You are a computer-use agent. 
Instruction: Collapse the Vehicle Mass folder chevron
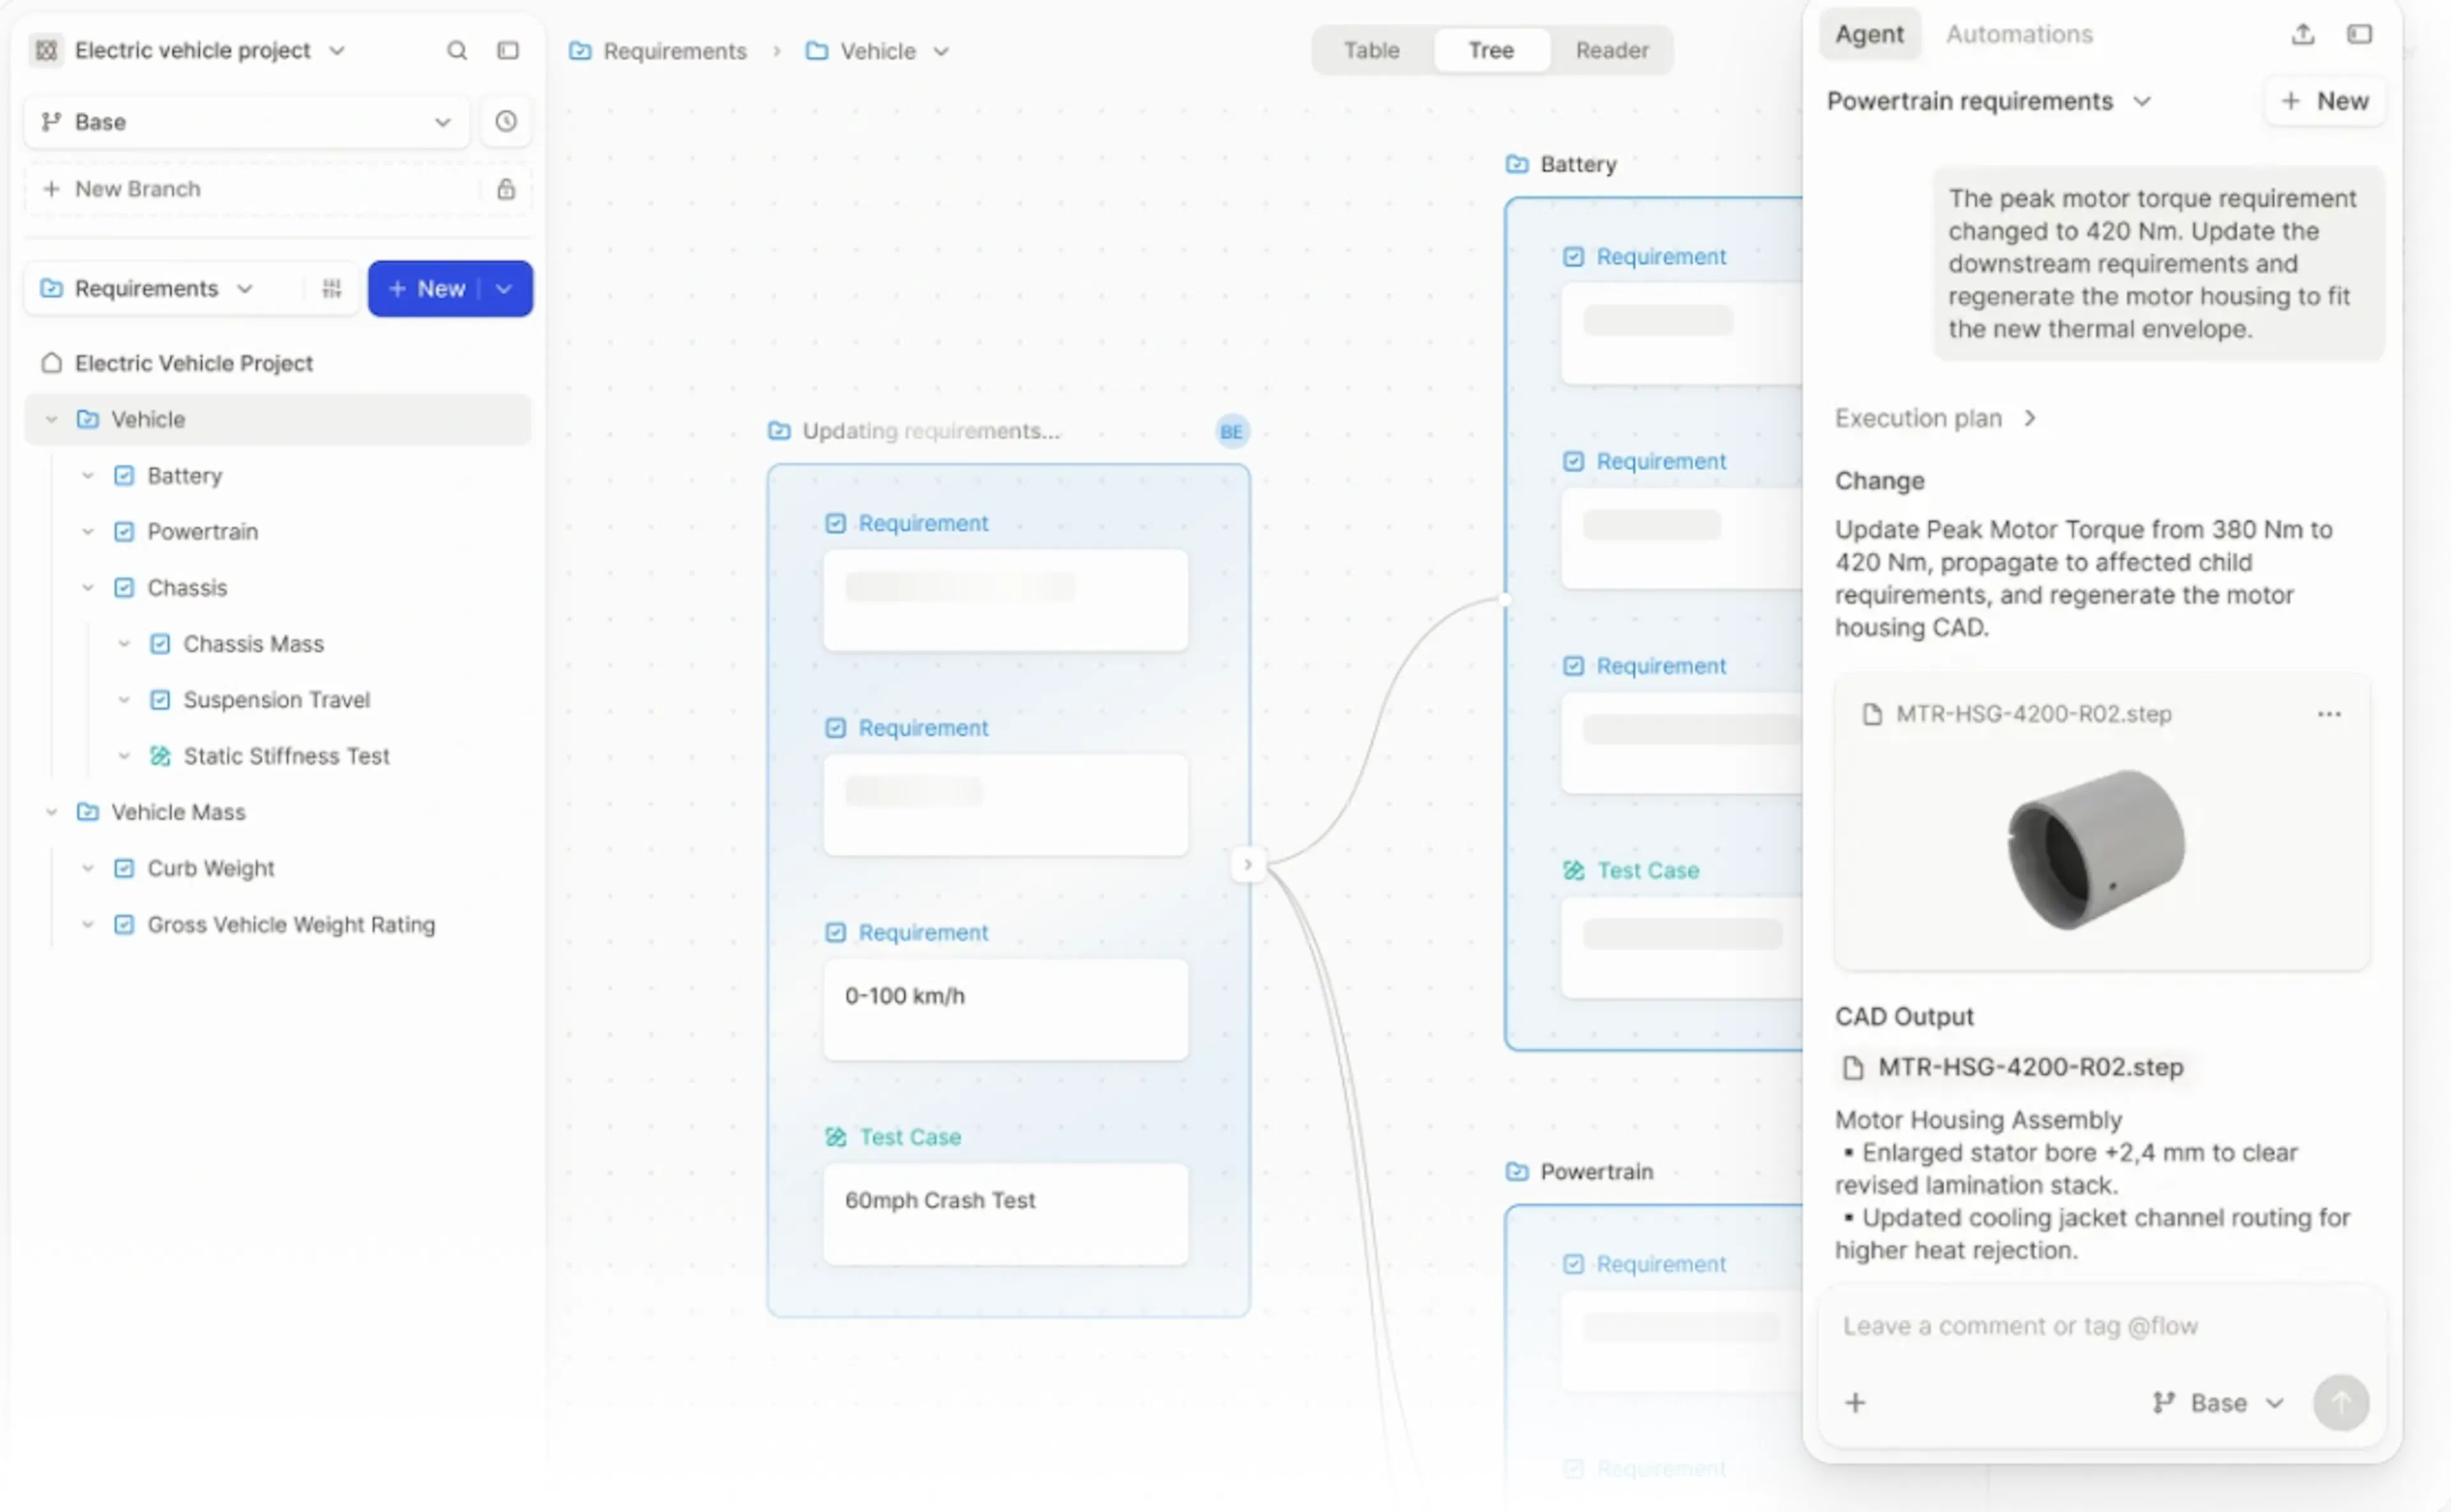click(x=51, y=812)
